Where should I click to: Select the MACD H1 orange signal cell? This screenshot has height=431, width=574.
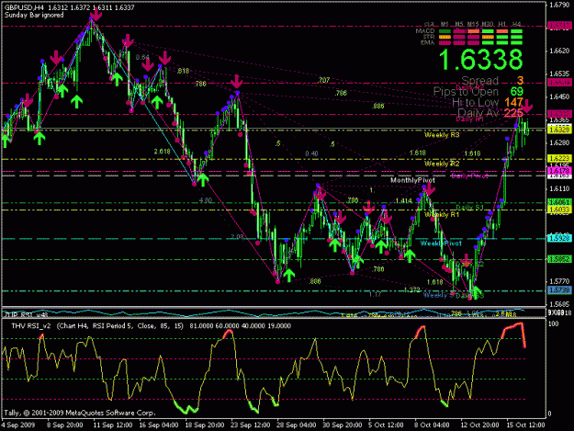tap(501, 31)
